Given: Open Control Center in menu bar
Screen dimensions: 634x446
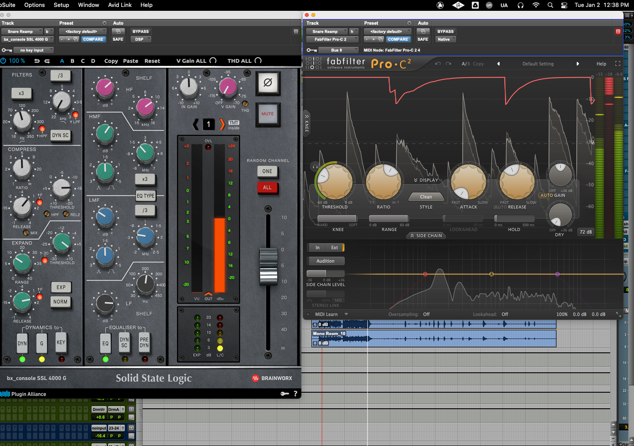Looking at the screenshot, I should click(564, 5).
